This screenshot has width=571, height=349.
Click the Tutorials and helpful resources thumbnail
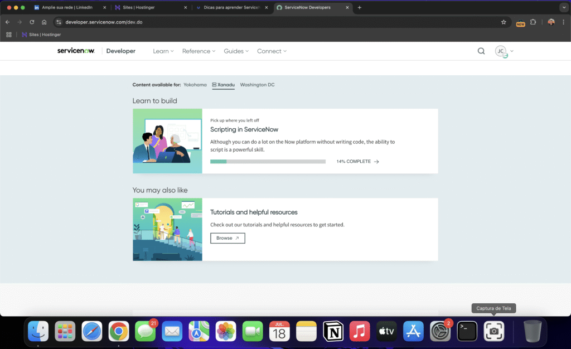click(167, 229)
